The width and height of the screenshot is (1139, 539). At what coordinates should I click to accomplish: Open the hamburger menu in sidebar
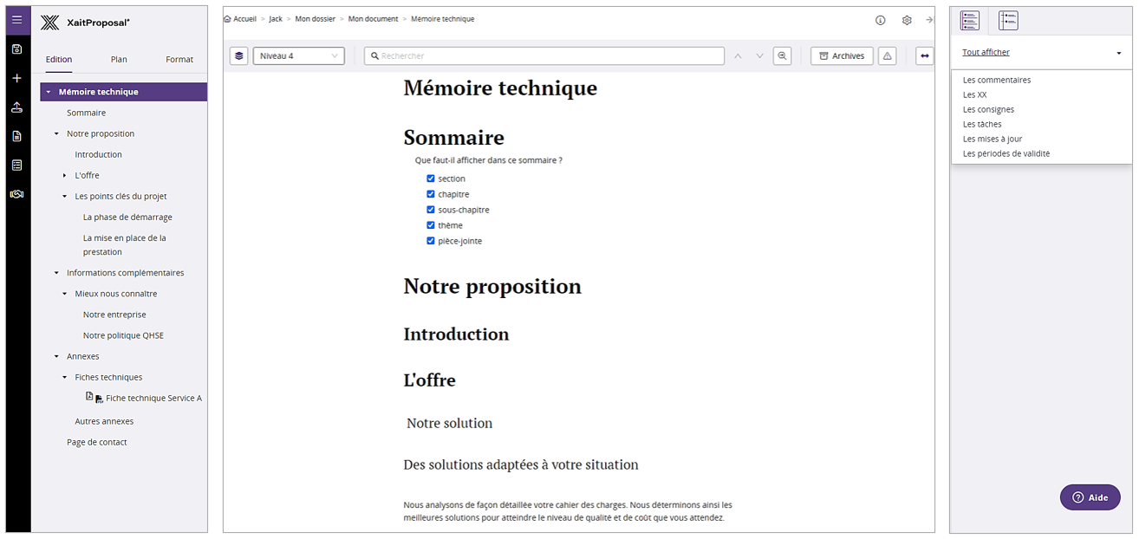pos(17,19)
